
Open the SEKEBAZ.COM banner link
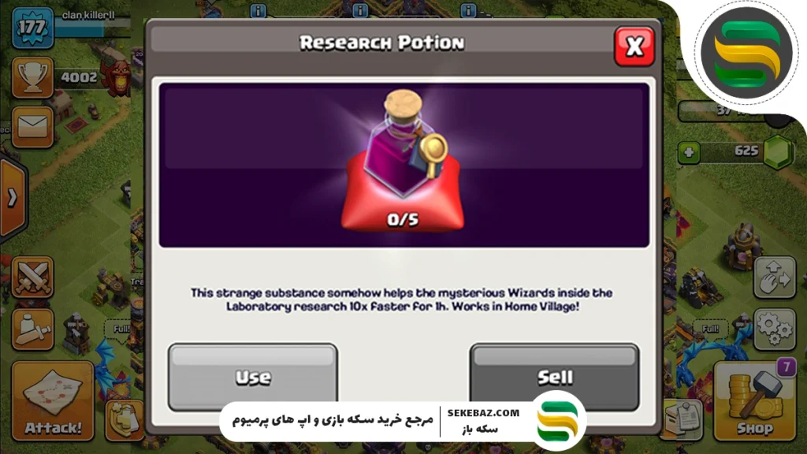[x=483, y=413]
